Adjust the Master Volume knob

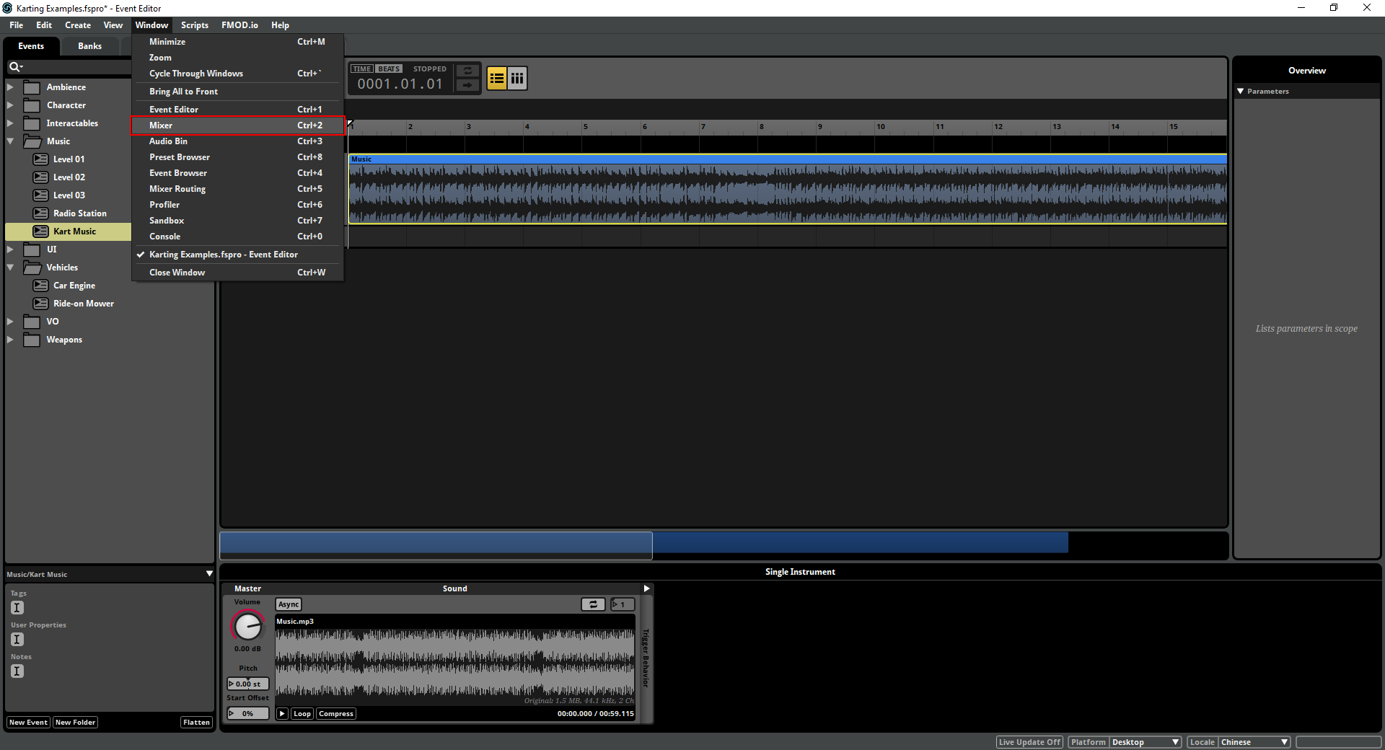pyautogui.click(x=247, y=626)
